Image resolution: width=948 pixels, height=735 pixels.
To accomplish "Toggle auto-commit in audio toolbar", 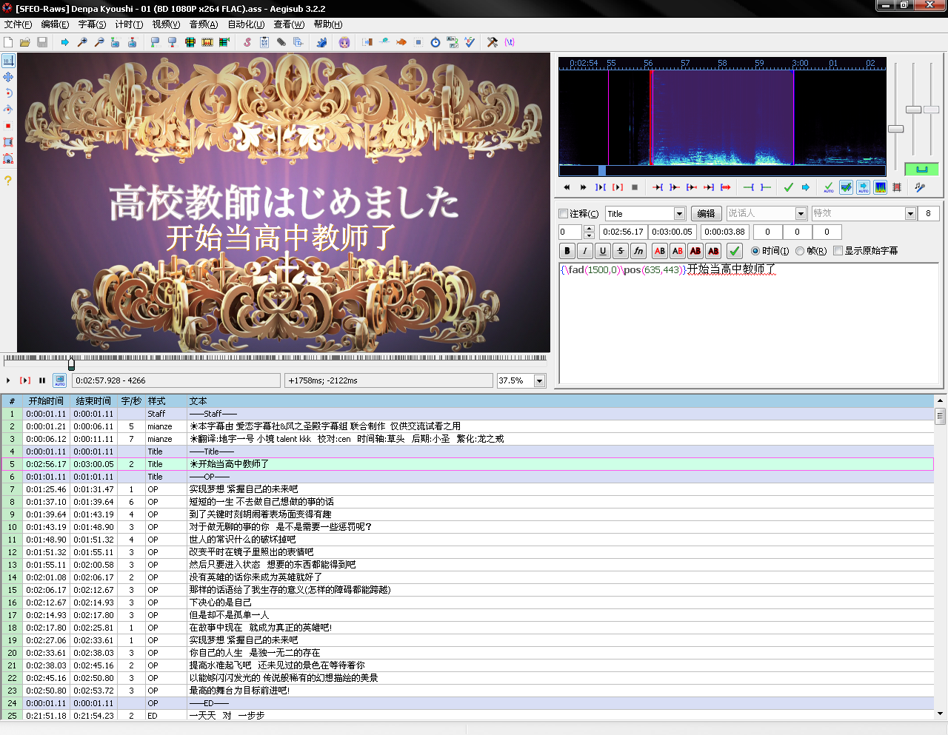I will coord(829,187).
